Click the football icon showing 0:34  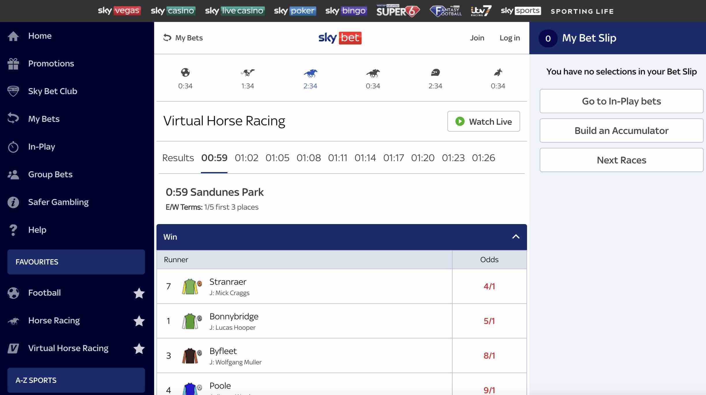click(x=185, y=73)
